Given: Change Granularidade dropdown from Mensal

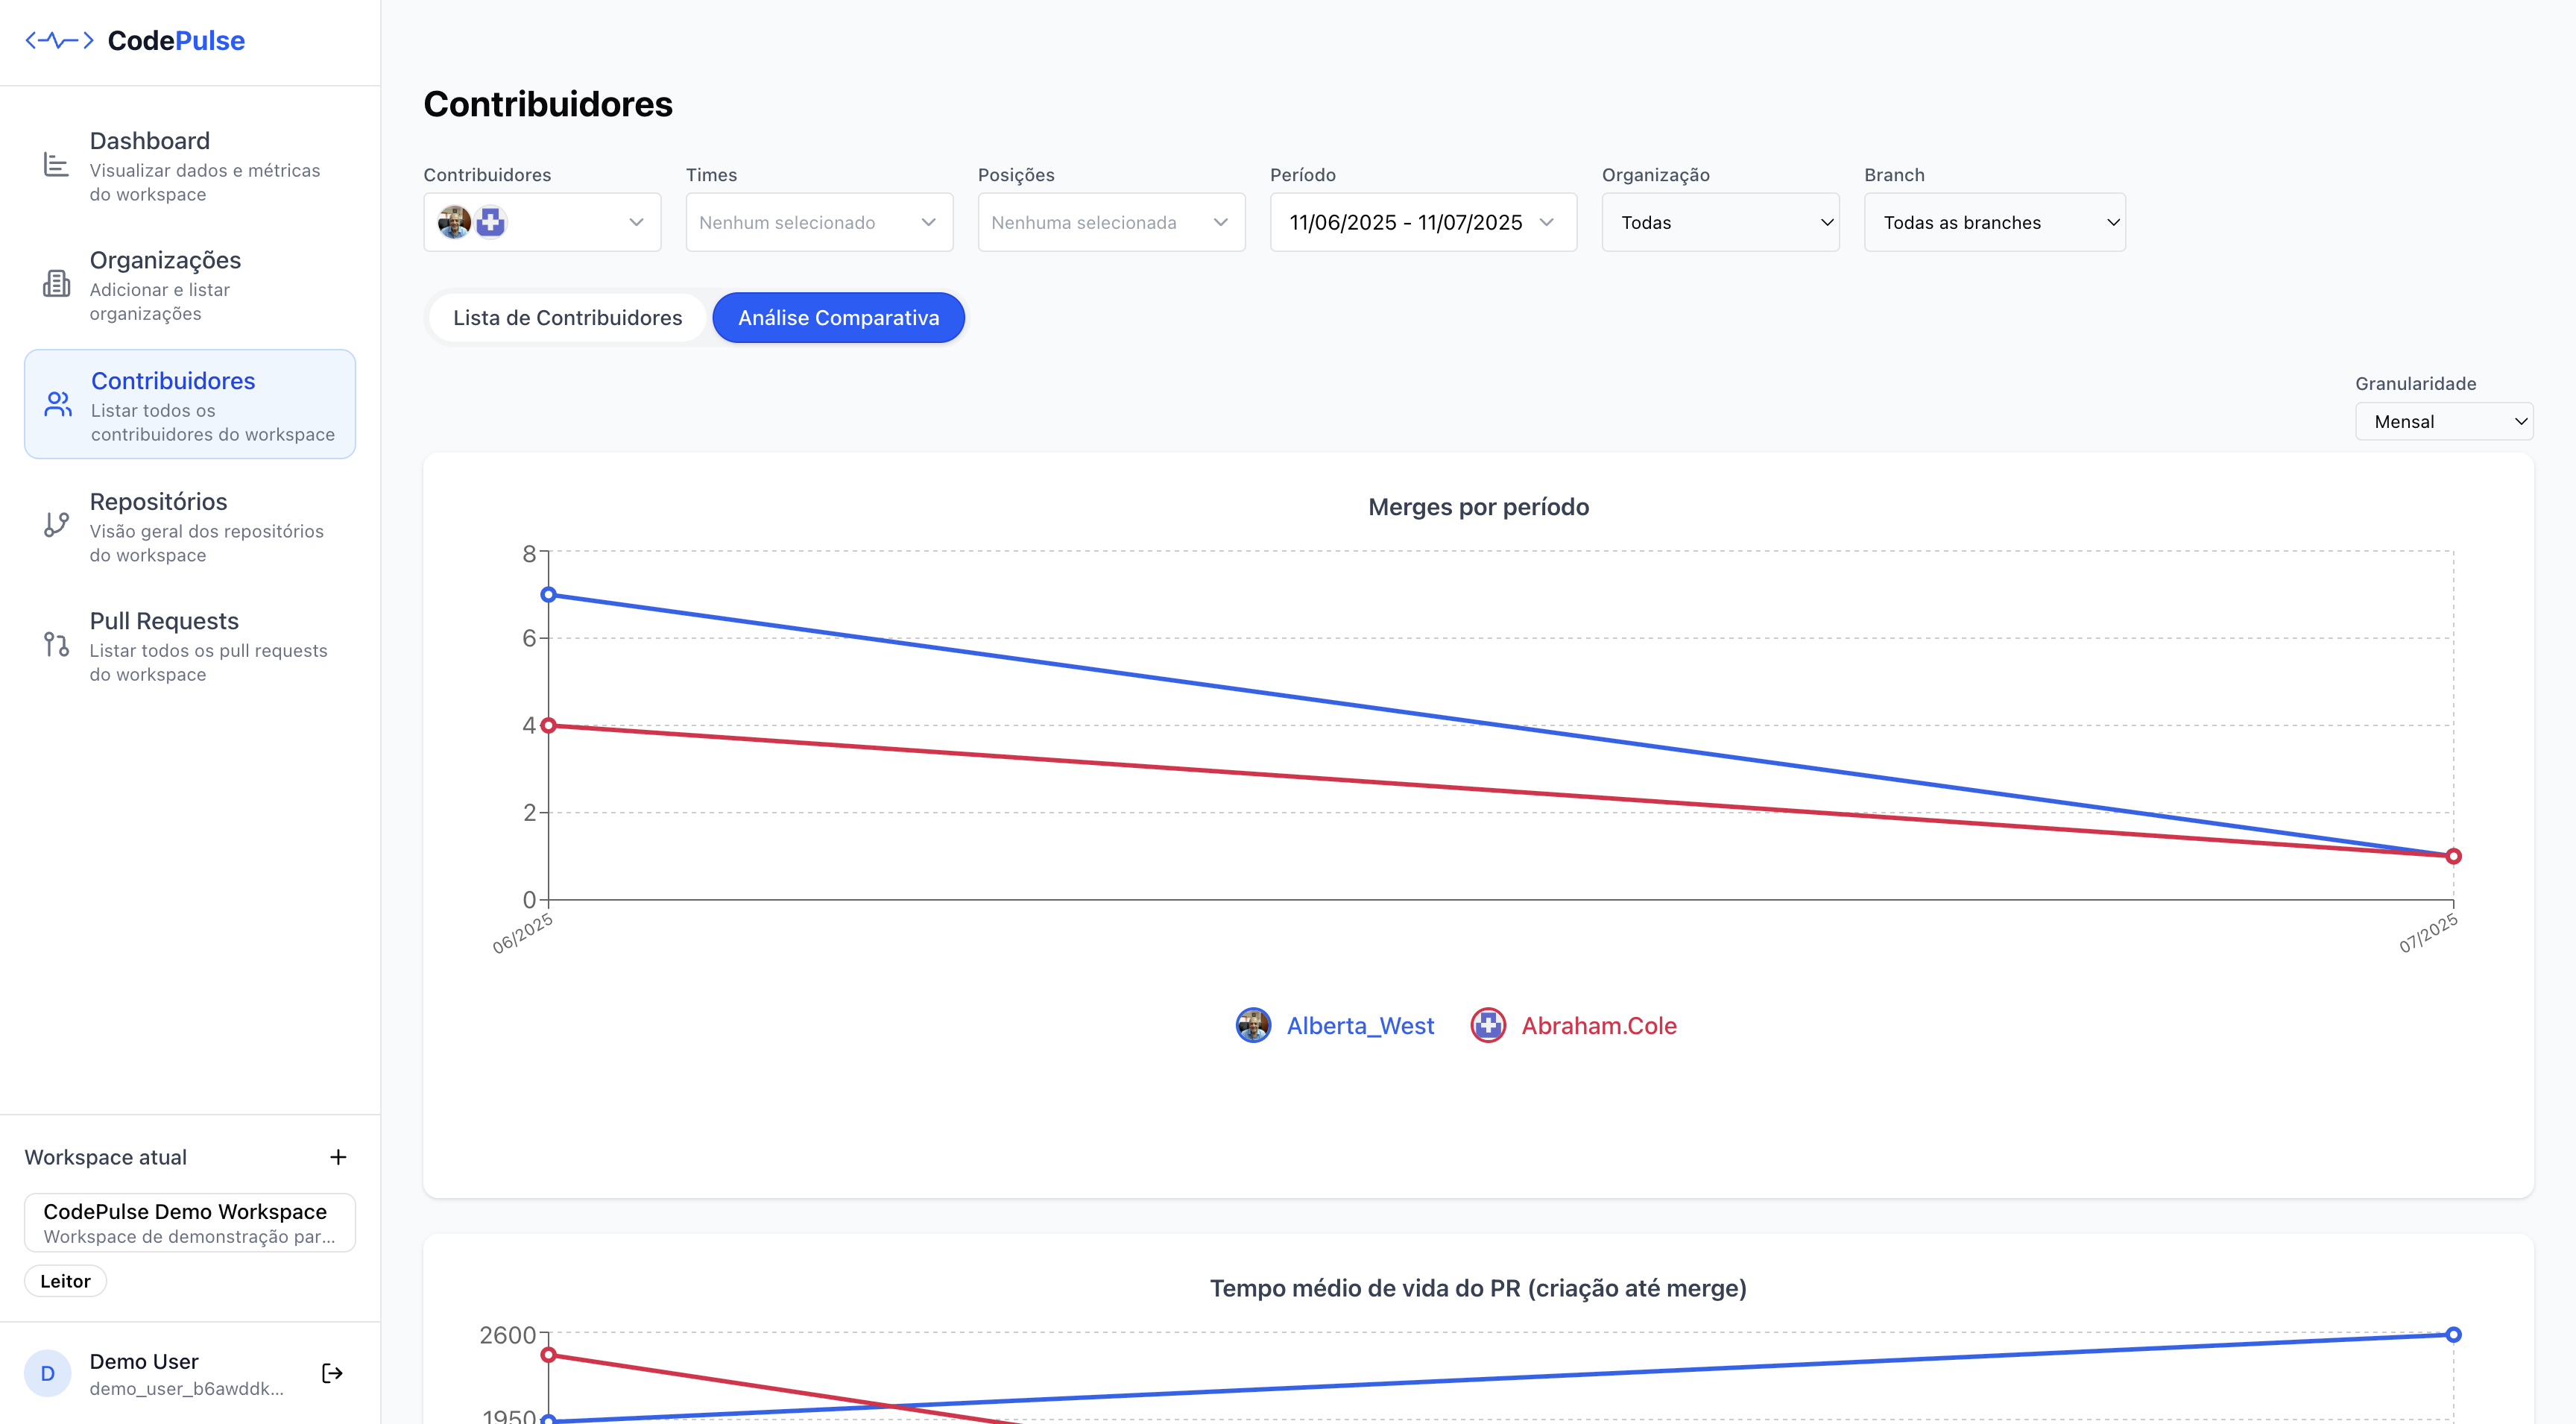Looking at the screenshot, I should pyautogui.click(x=2443, y=421).
